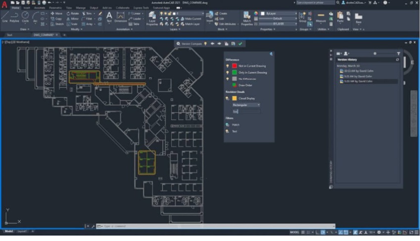Click the AutoCAD application menu logo
The image size is (420, 241).
4,4
